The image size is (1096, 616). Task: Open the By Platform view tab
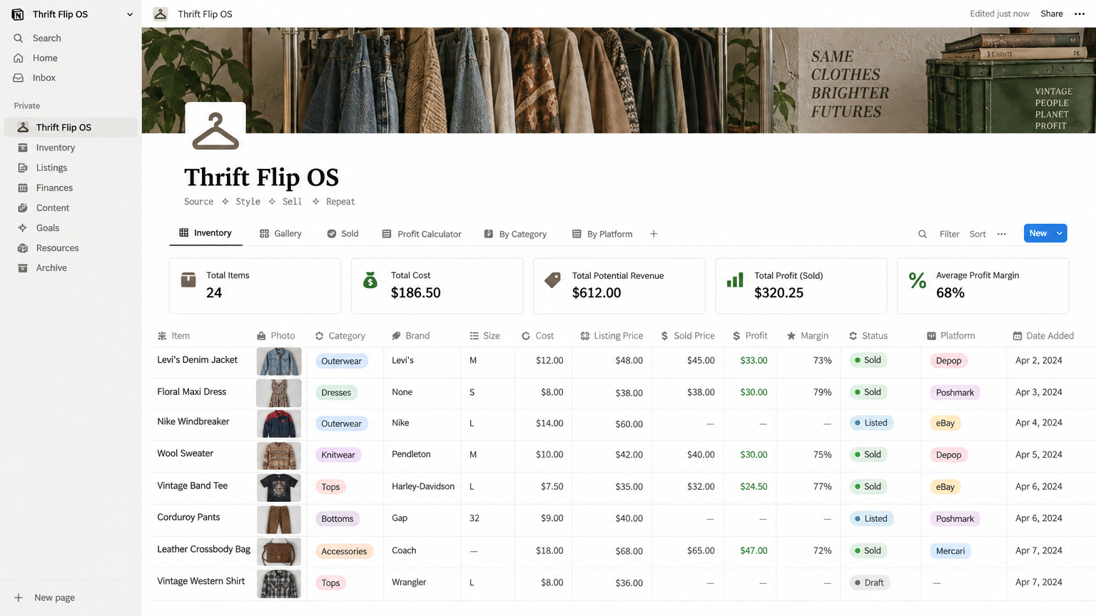click(x=602, y=234)
